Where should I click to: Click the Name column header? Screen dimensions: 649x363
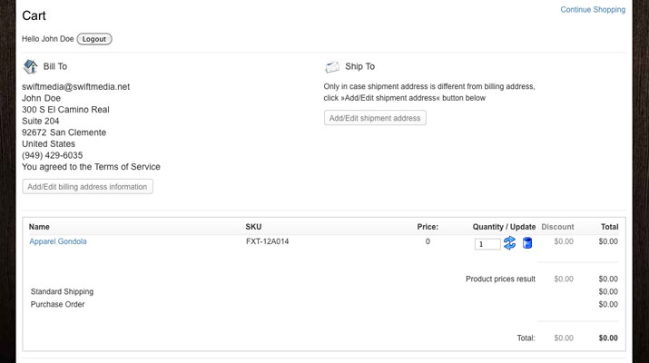click(39, 227)
